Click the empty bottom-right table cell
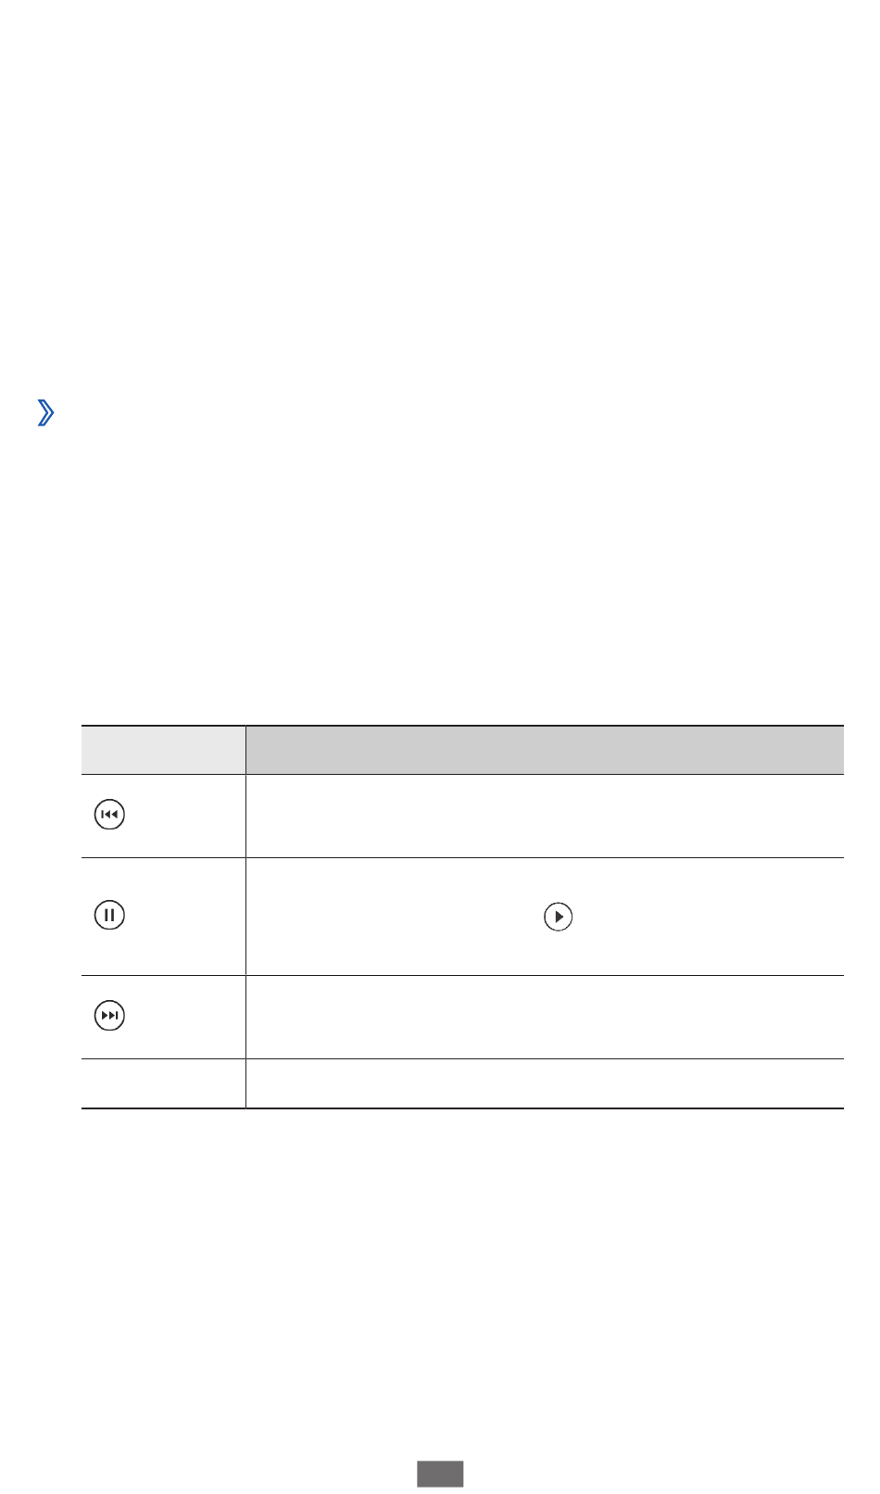This screenshot has height=1494, width=880. (545, 1083)
